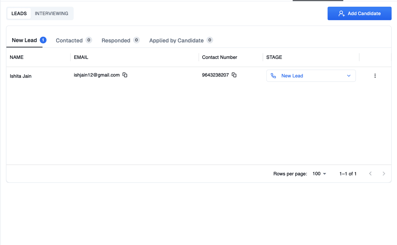Image resolution: width=397 pixels, height=245 pixels.
Task: Copy the email ishjain12@gmail.com with copy icon
Action: (125, 75)
